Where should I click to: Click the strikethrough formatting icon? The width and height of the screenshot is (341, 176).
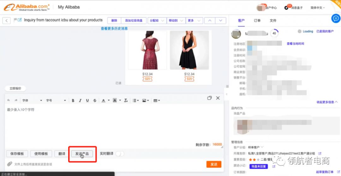pos(95,100)
